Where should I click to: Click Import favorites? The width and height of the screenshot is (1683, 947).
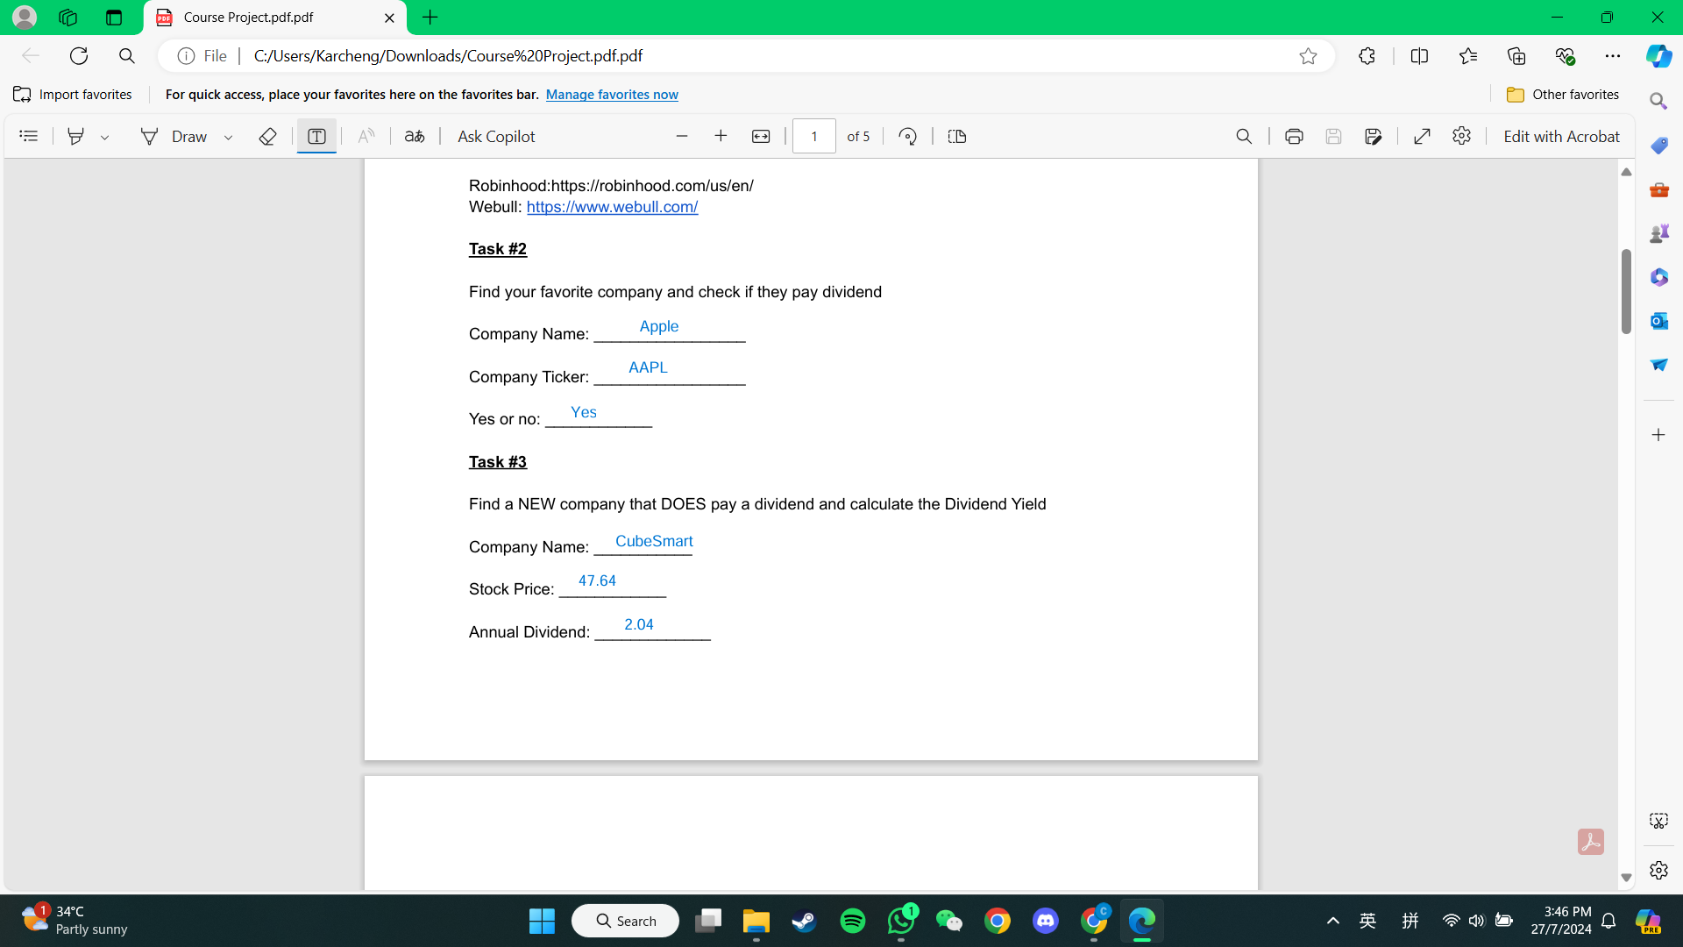click(73, 95)
